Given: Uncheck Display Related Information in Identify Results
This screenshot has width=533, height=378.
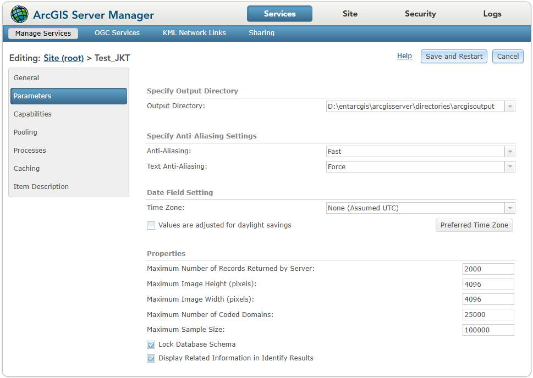Looking at the screenshot, I should pyautogui.click(x=151, y=358).
